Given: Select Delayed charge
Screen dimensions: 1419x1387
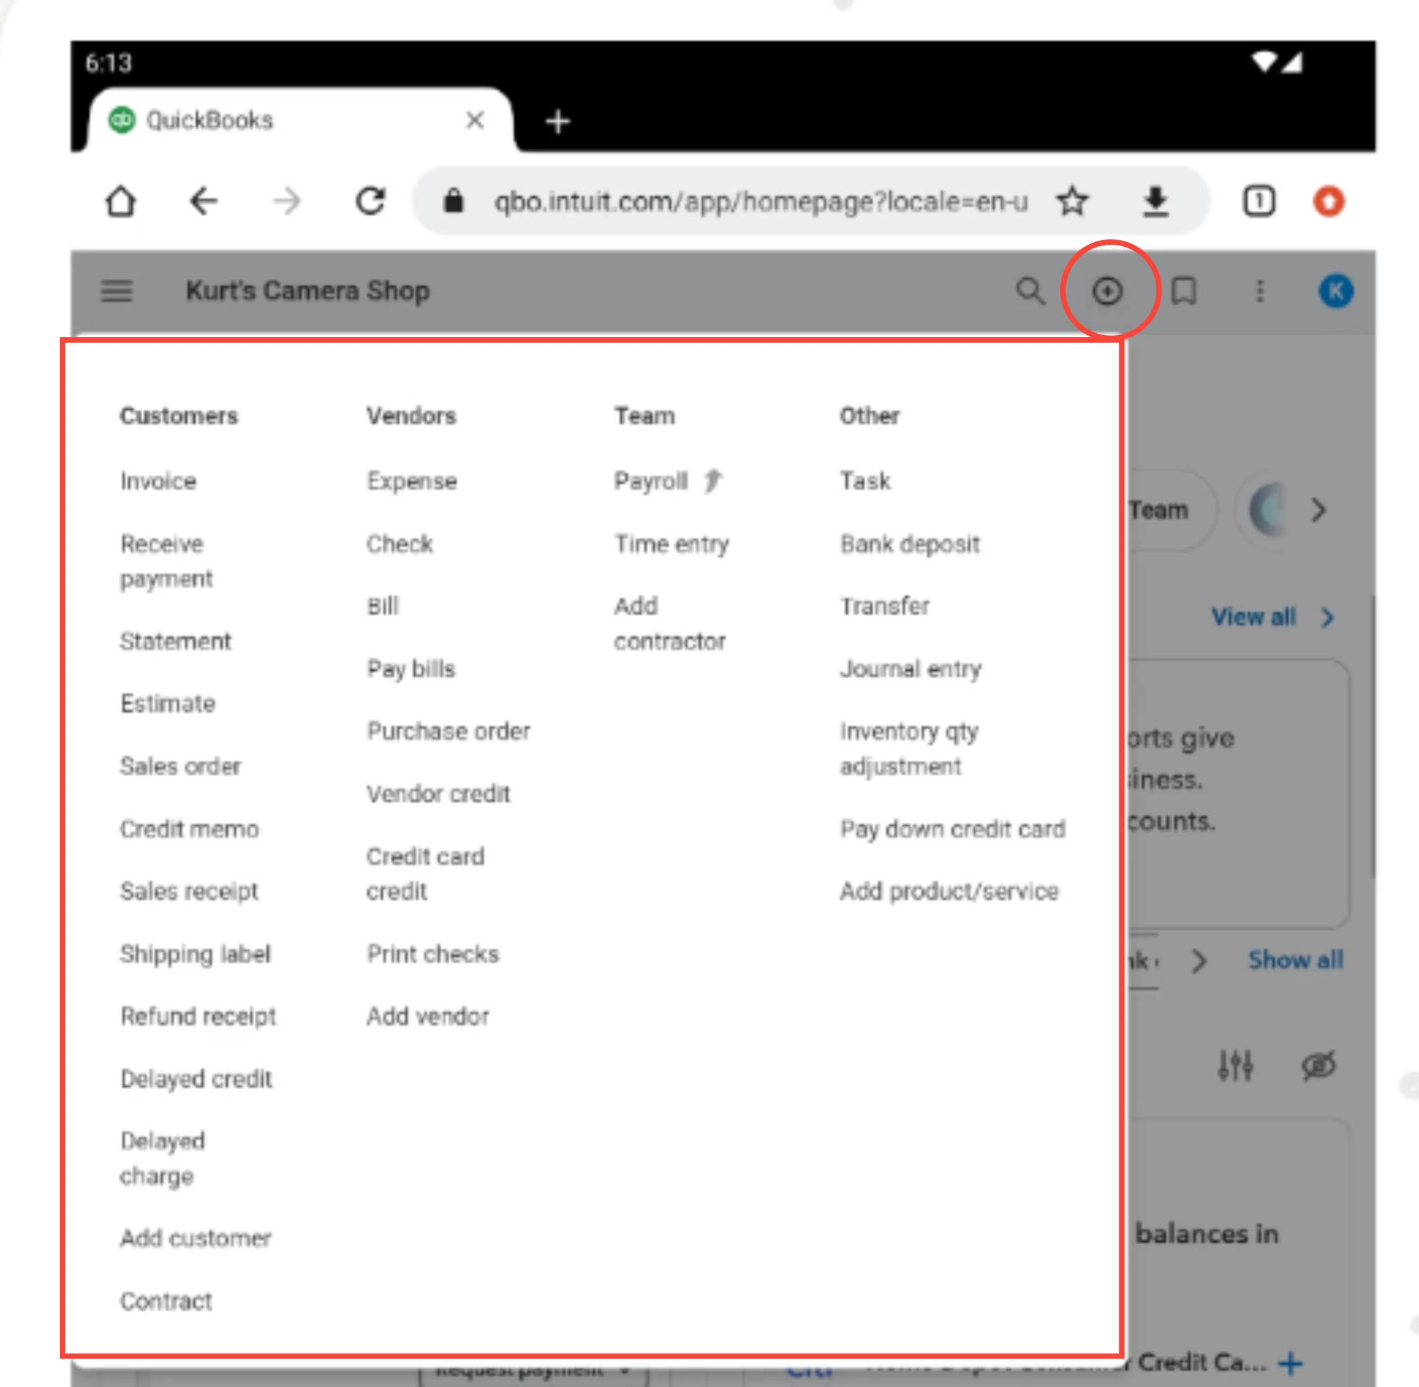Looking at the screenshot, I should pyautogui.click(x=162, y=1159).
